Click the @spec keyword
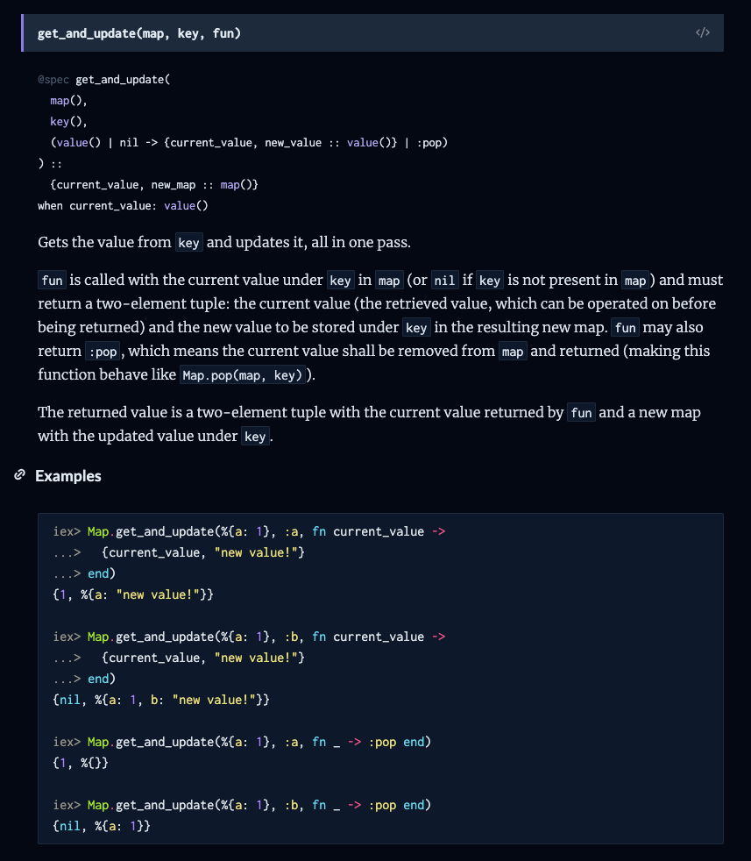Image resolution: width=751 pixels, height=861 pixels. click(x=53, y=80)
